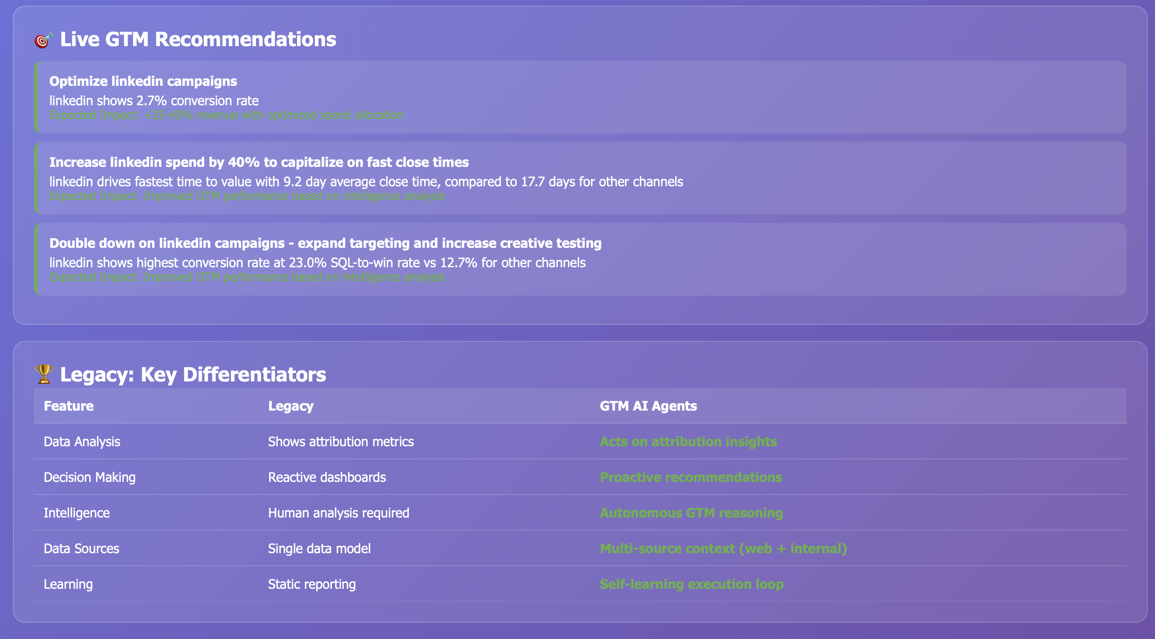This screenshot has width=1155, height=639.
Task: Open the Double down on linkedin campaigns card
Action: (325, 243)
